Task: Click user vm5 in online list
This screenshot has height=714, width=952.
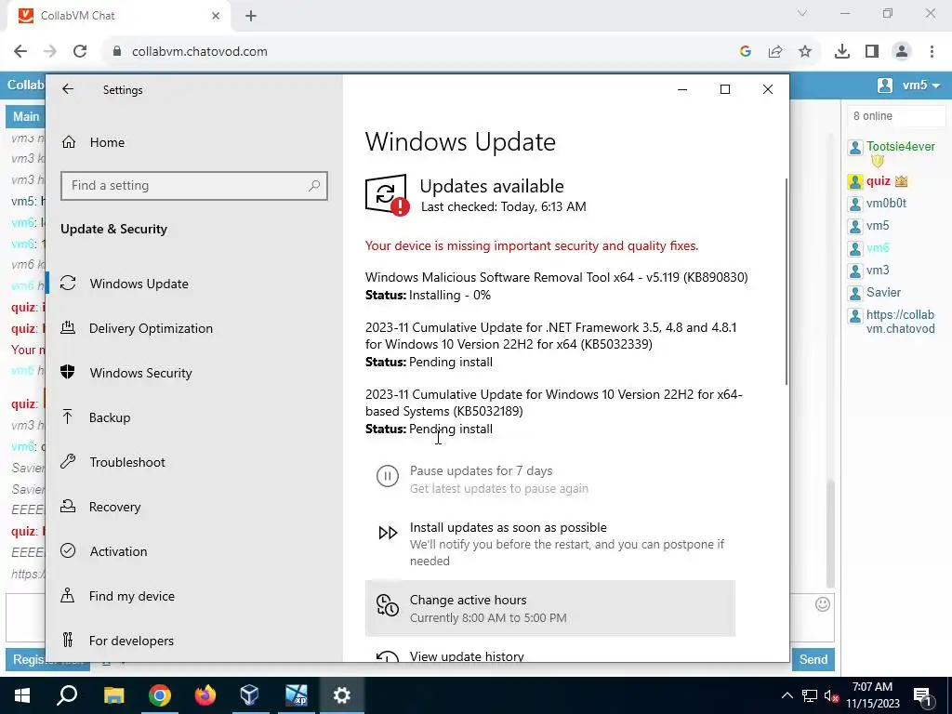Action: coord(878,226)
